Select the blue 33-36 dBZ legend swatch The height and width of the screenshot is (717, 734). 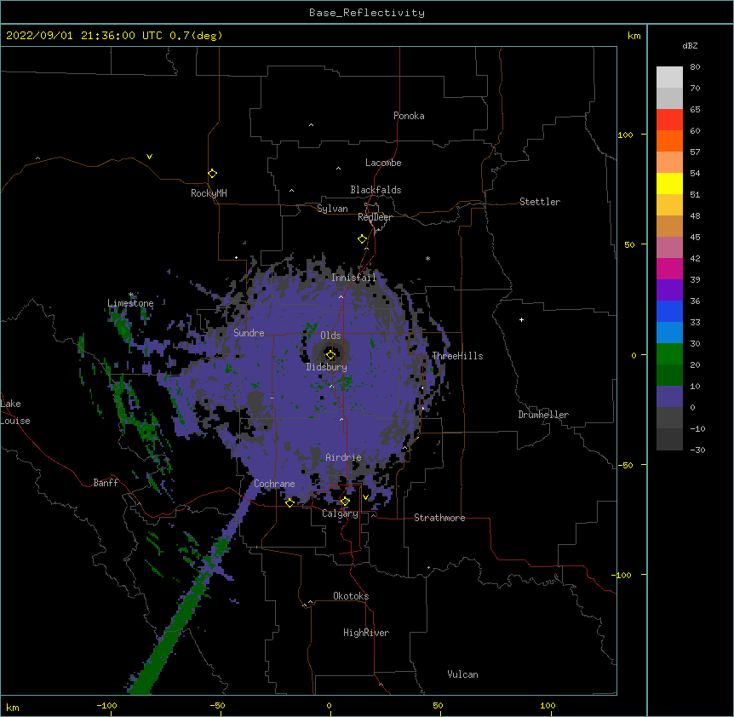[669, 311]
